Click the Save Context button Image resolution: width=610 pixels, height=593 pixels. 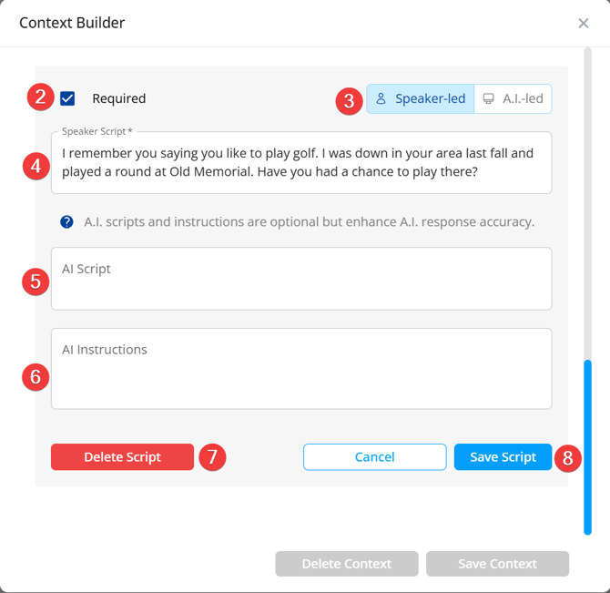497,564
